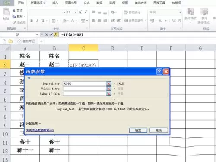216x162 pixels.
Task: Click the Borders grid icon
Action: 54,21
